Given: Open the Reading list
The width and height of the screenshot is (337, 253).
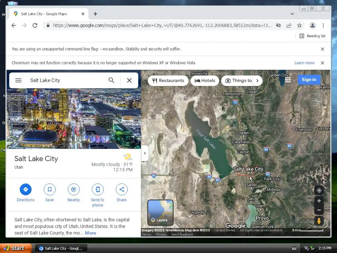Looking at the screenshot, I should [x=313, y=36].
